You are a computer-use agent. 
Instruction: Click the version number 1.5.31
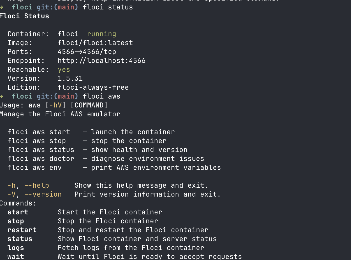click(70, 78)
